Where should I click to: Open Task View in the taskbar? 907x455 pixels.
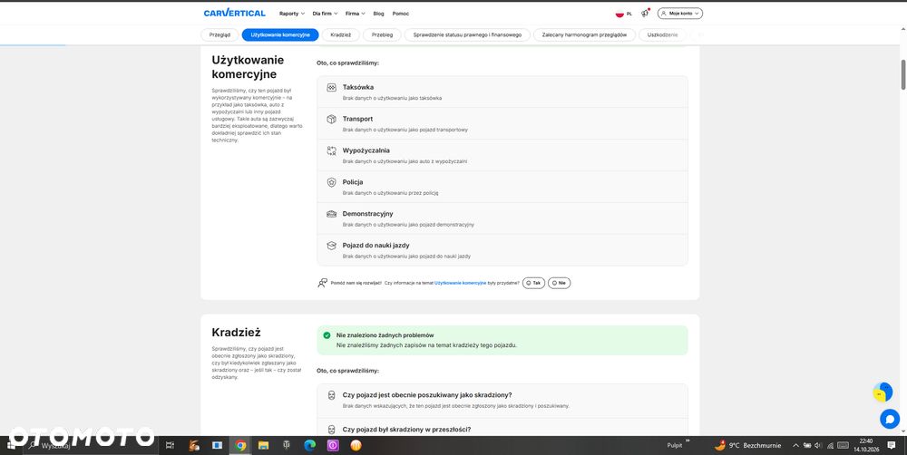(170, 445)
